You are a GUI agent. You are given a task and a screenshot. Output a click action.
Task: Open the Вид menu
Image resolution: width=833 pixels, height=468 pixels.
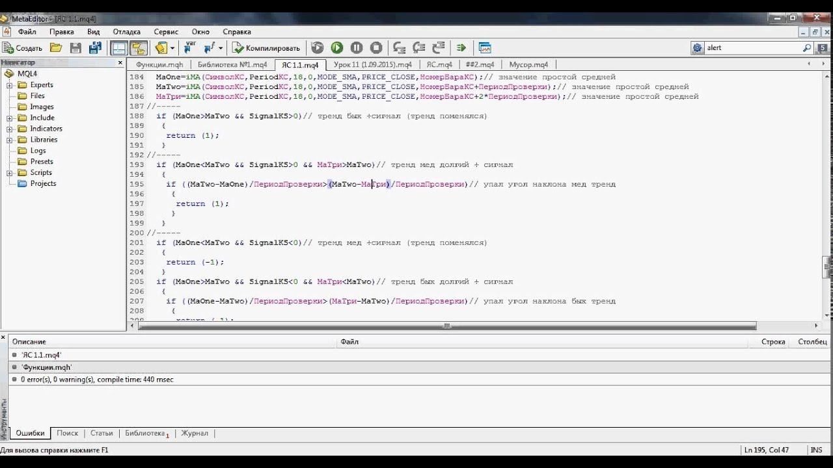click(94, 31)
